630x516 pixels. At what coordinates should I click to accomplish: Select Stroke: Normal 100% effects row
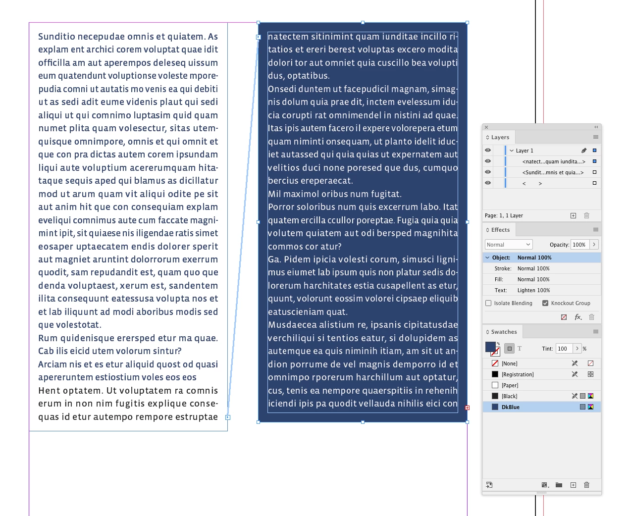pos(542,268)
